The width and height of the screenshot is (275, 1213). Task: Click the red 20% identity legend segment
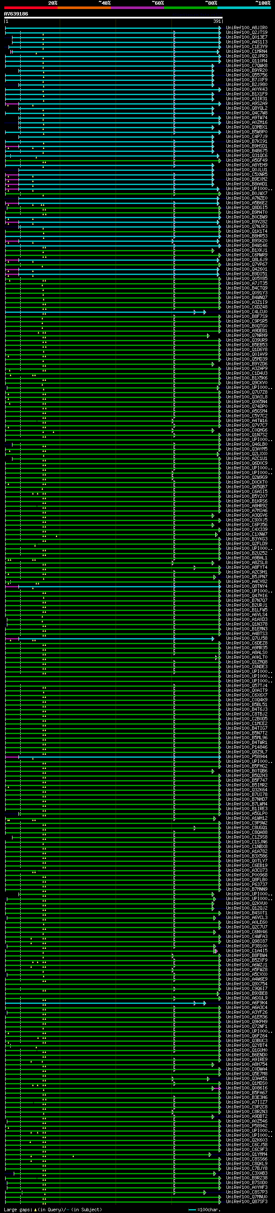pos(31,8)
